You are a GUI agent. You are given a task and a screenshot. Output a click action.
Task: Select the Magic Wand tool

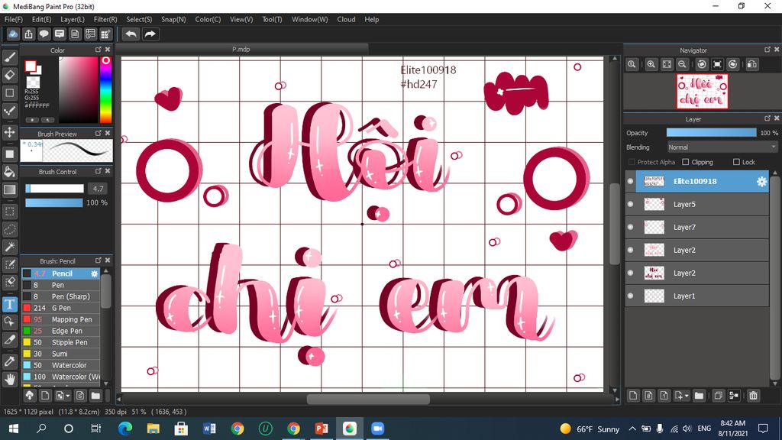[9, 247]
